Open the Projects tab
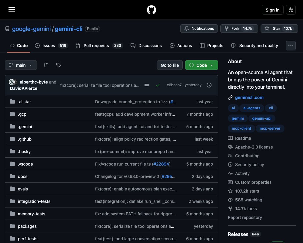303x243 pixels. click(211, 46)
